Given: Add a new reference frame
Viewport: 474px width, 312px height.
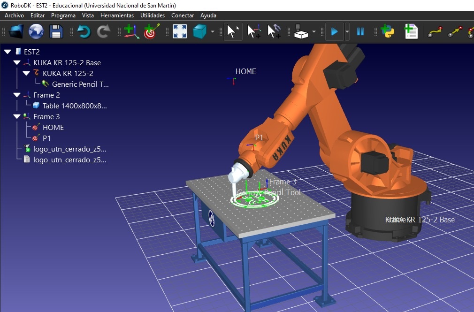Looking at the screenshot, I should (x=131, y=31).
